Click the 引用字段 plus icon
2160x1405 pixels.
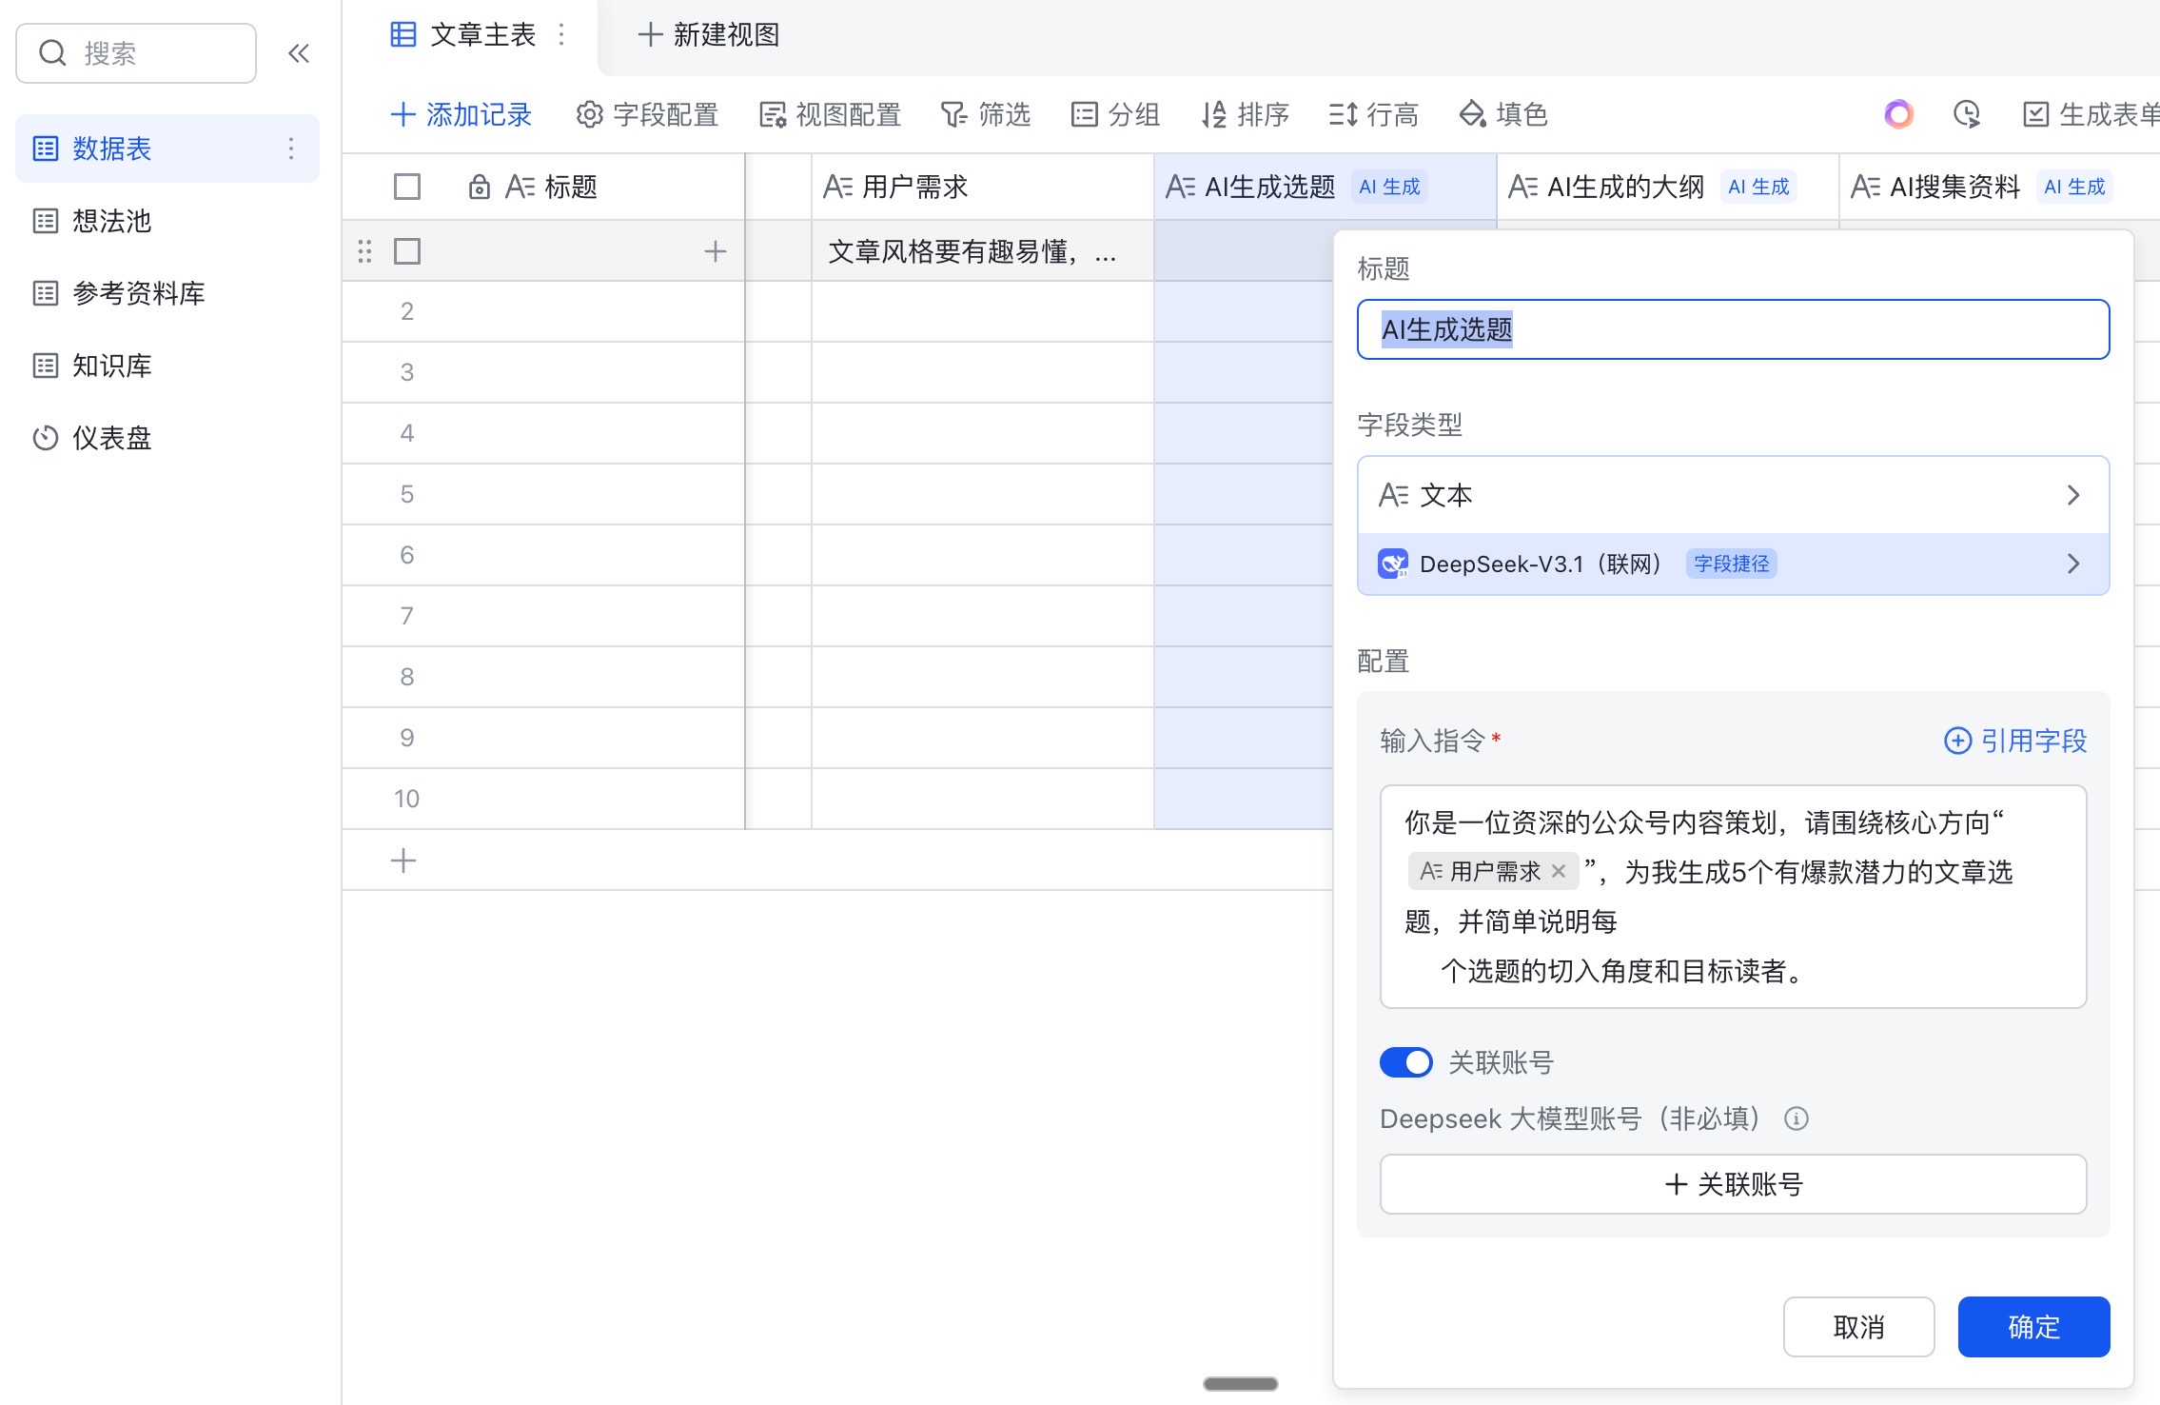click(1957, 741)
